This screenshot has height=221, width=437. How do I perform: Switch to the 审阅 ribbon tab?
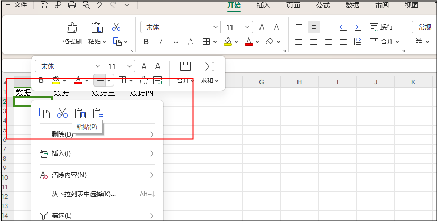[382, 5]
